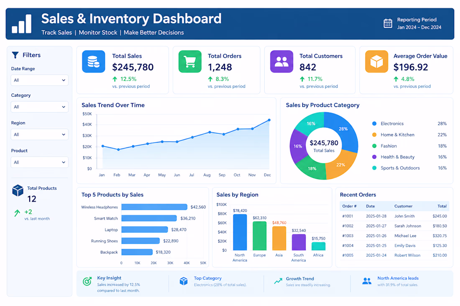Click the Total Orders shopping cart icon
The height and width of the screenshot is (306, 460).
click(190, 61)
